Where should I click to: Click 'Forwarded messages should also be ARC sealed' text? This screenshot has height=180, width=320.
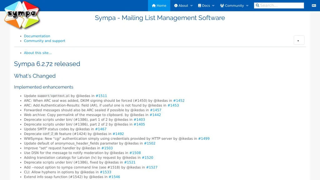[x=65, y=110]
